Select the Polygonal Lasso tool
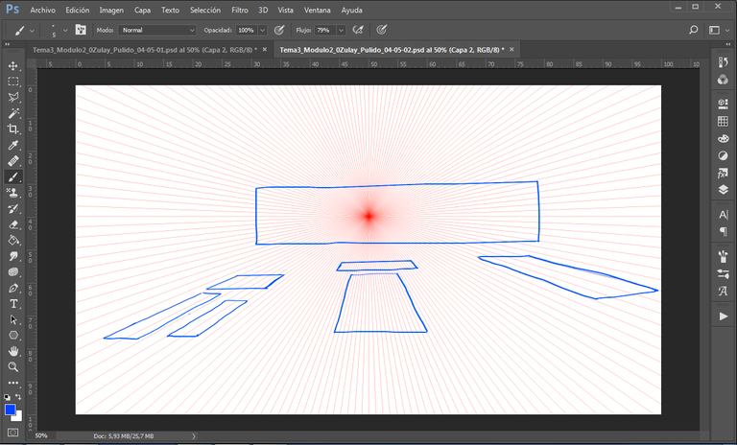 click(12, 97)
